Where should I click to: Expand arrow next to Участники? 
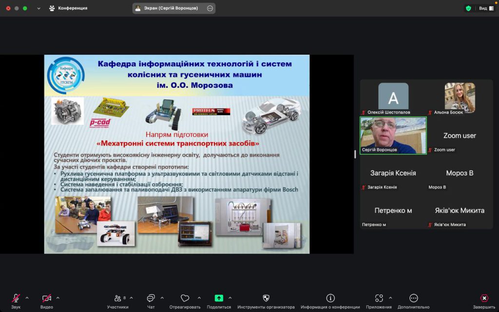click(131, 298)
